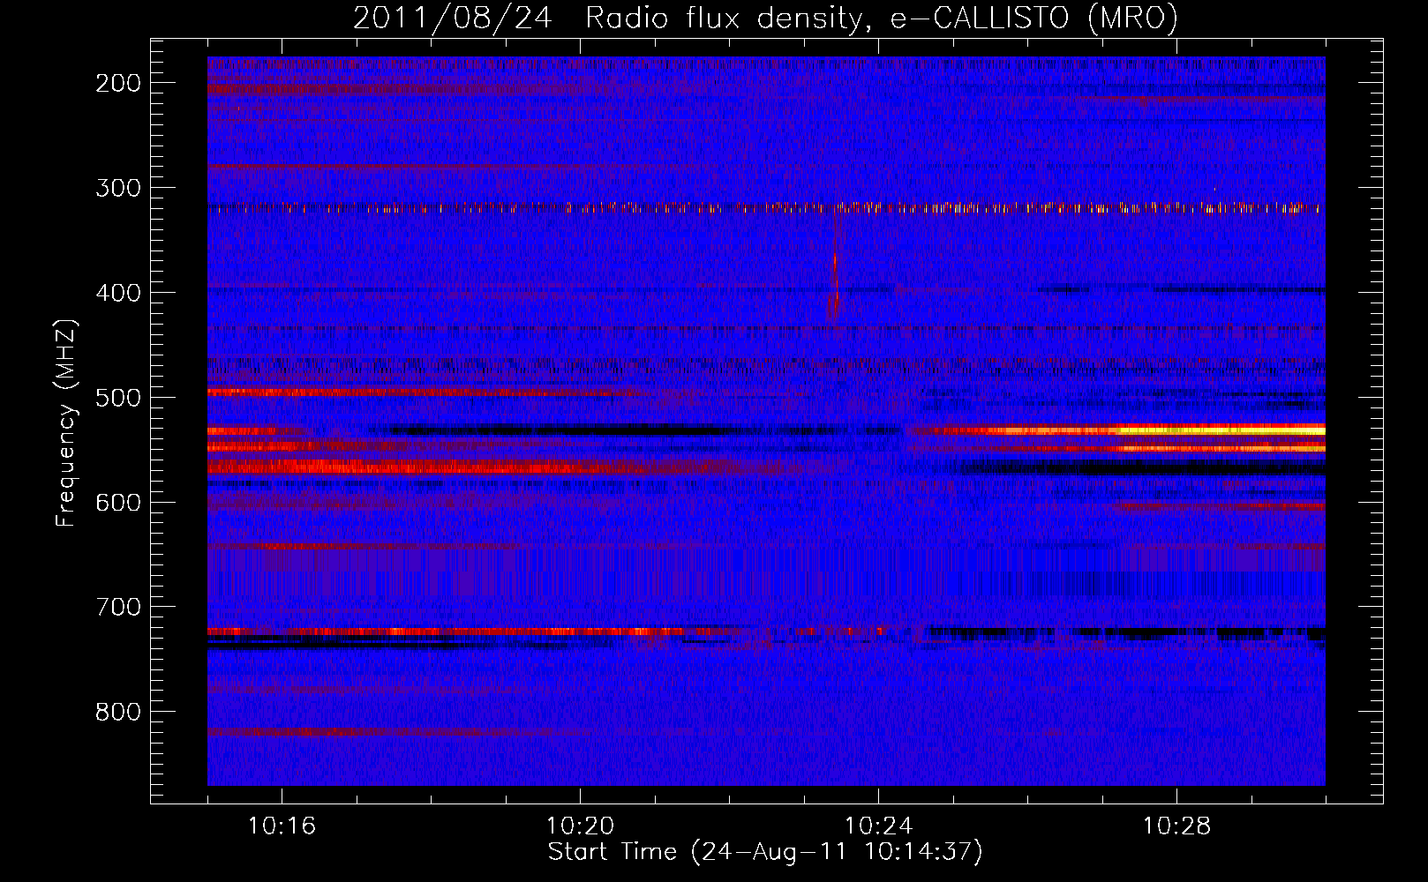Select the '700' frequency axis label
The width and height of the screenshot is (1428, 882).
coord(117,607)
